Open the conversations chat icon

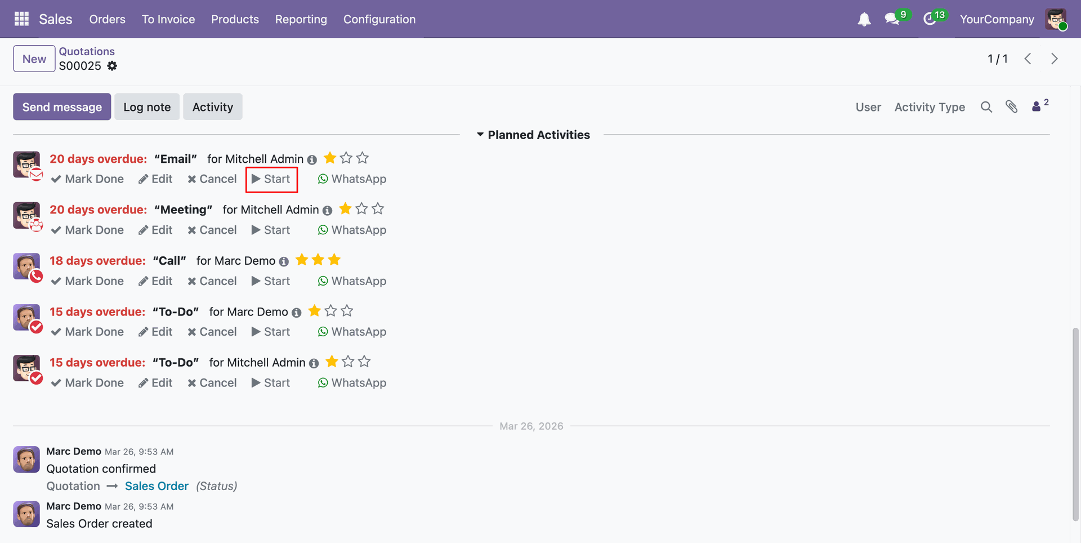(892, 19)
